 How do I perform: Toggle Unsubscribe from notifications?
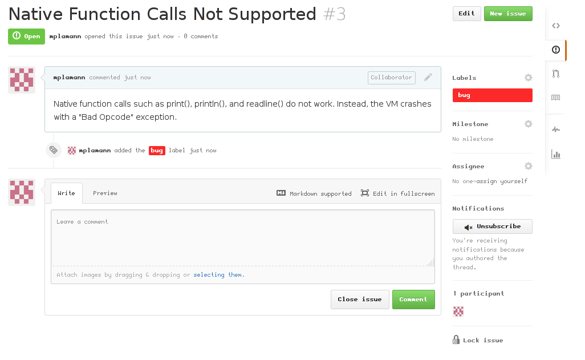pyautogui.click(x=493, y=226)
